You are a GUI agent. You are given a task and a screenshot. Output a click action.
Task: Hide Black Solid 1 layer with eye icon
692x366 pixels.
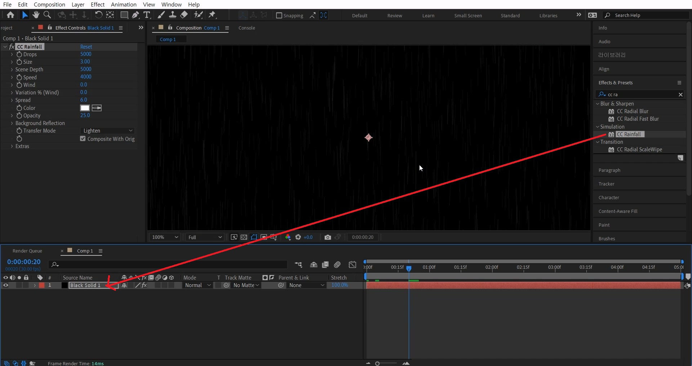(5, 285)
